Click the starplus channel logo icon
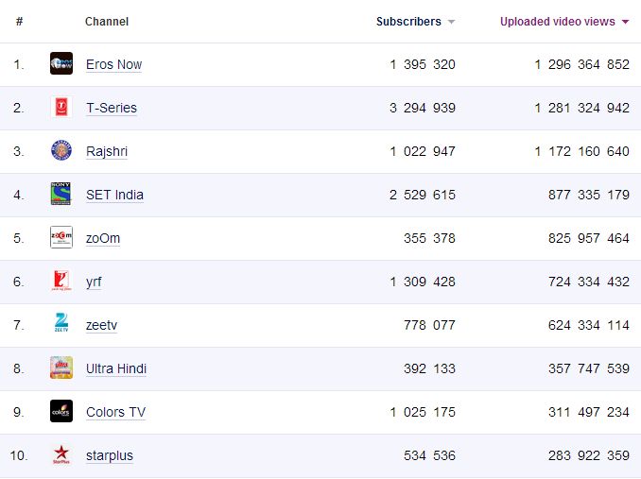The image size is (641, 479). pos(61,455)
